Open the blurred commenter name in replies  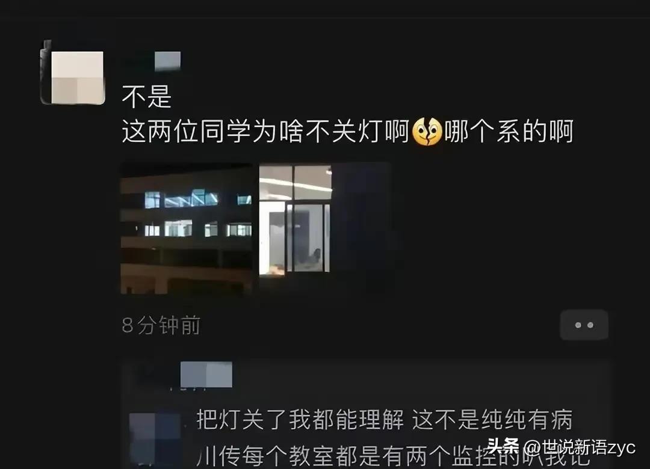pyautogui.click(x=206, y=375)
